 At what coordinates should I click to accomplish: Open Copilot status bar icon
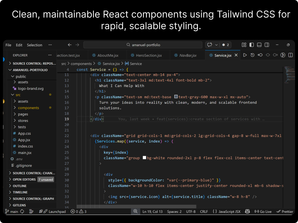click(247, 211)
